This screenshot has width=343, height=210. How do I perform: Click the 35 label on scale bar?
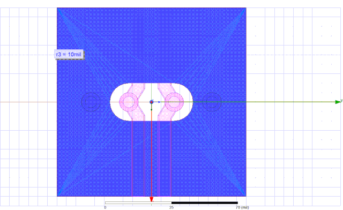pyautogui.click(x=171, y=207)
